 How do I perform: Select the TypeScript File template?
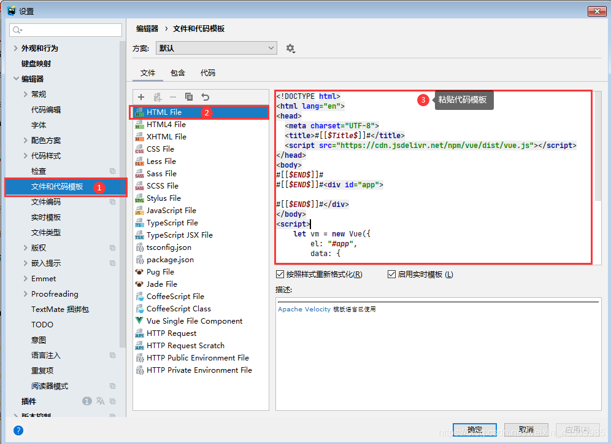[x=201, y=223]
